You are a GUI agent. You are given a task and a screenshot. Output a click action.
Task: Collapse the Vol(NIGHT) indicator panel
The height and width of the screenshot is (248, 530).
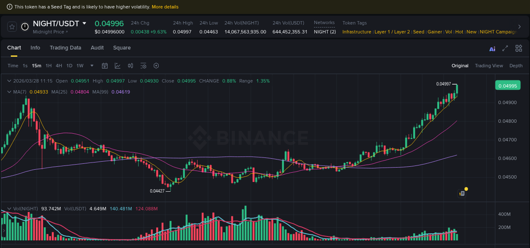(9, 208)
